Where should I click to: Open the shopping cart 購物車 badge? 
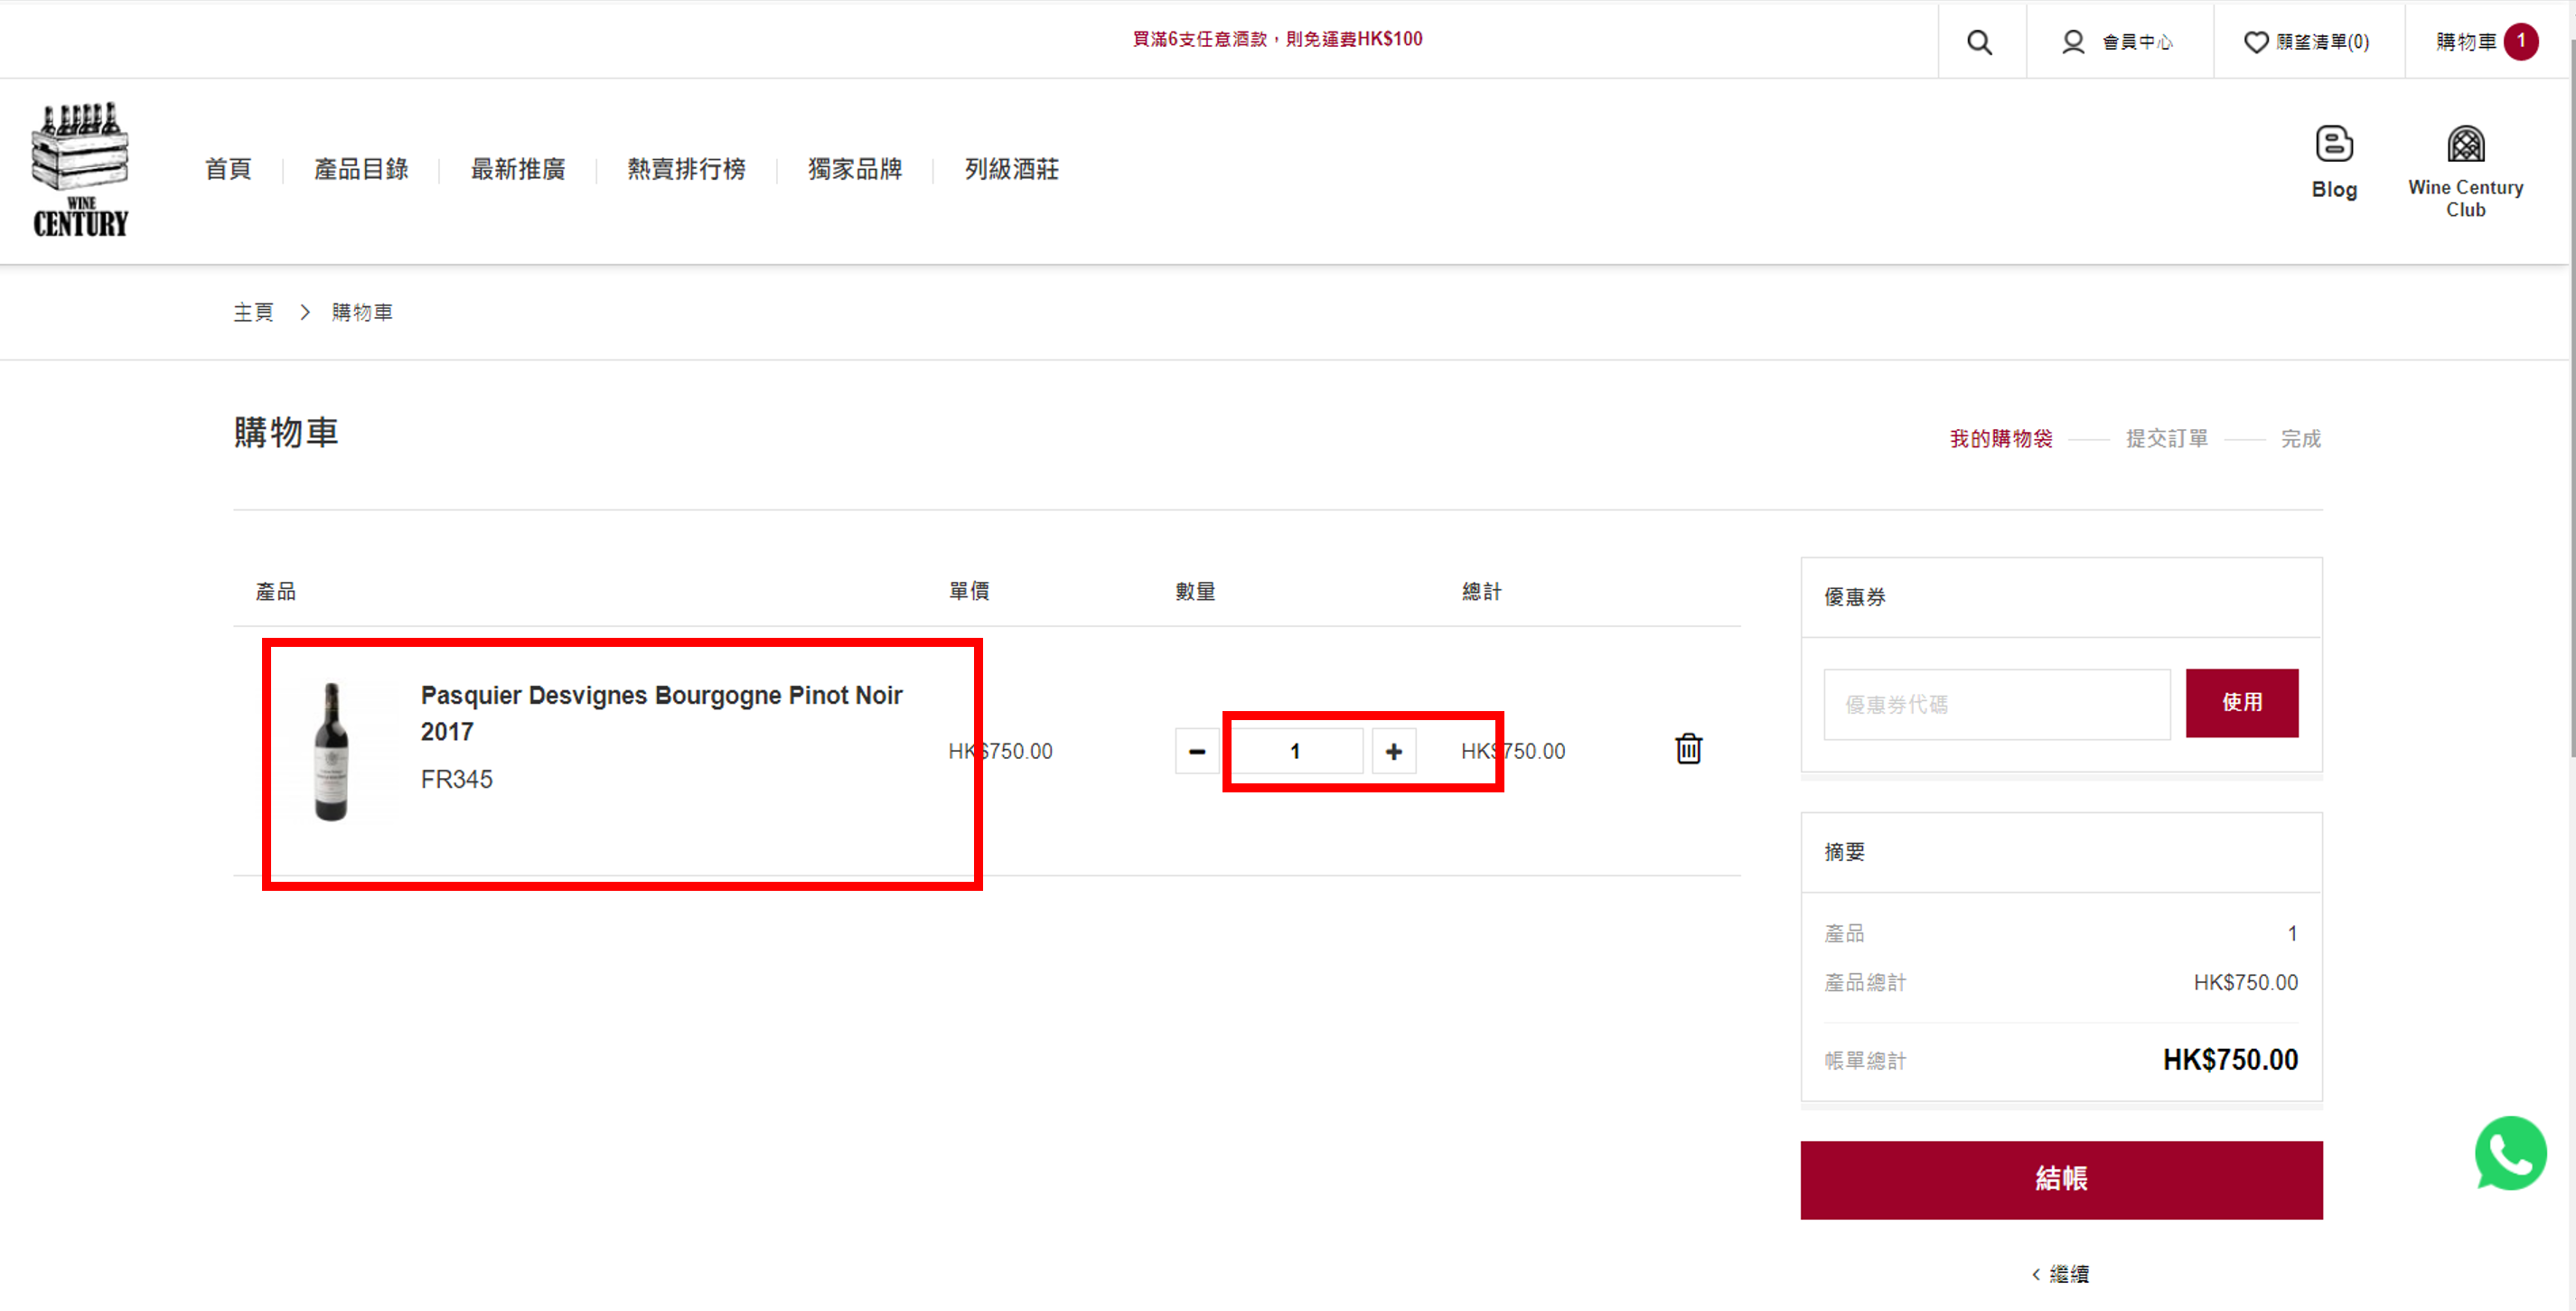pyautogui.click(x=2486, y=41)
